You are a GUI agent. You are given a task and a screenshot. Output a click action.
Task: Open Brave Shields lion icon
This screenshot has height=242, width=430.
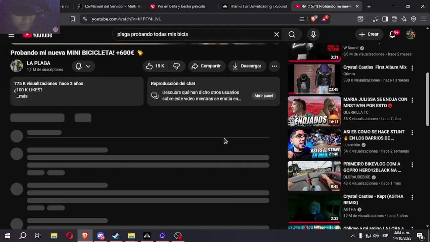[313, 19]
